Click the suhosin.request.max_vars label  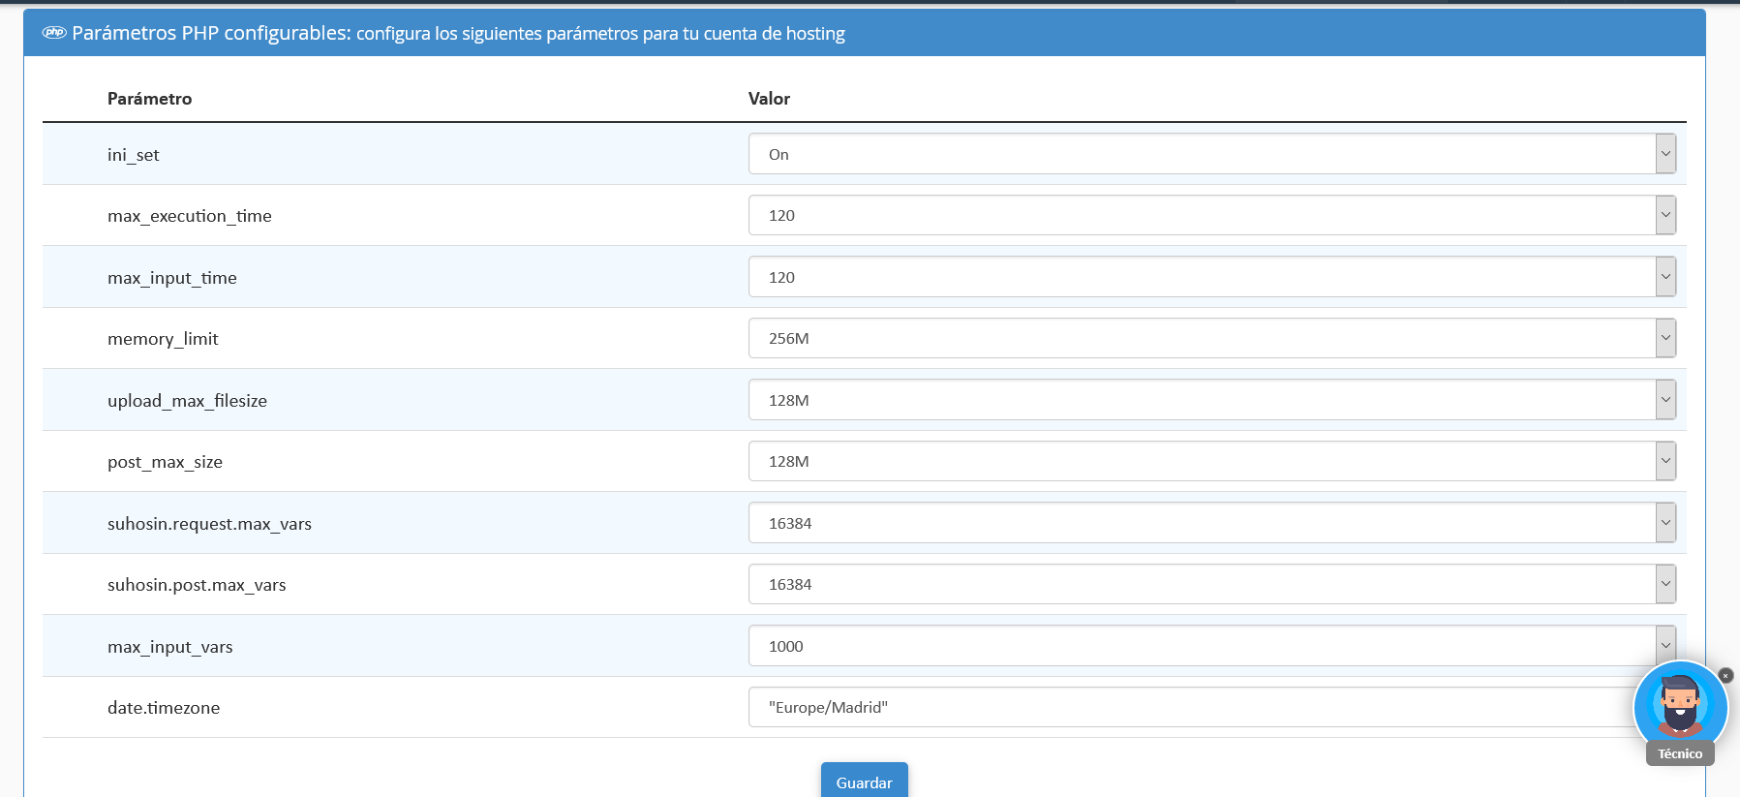coord(209,524)
